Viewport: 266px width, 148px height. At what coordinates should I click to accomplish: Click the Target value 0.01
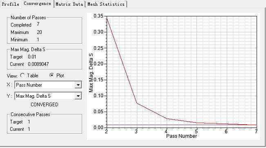click(x=32, y=57)
